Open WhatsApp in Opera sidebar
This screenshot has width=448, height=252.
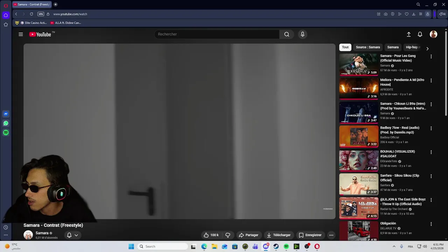6,123
